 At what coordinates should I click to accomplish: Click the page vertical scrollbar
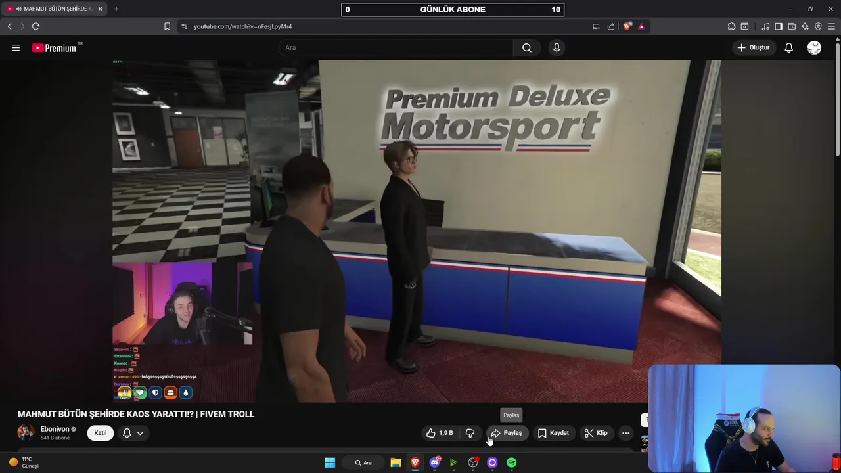(x=837, y=99)
